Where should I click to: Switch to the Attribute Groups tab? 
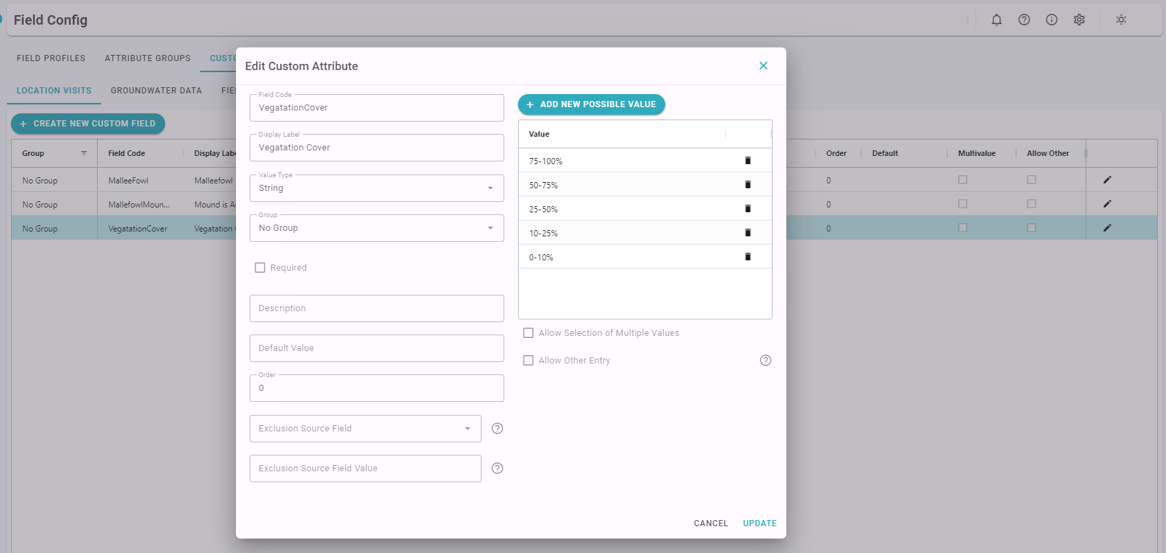click(x=148, y=58)
